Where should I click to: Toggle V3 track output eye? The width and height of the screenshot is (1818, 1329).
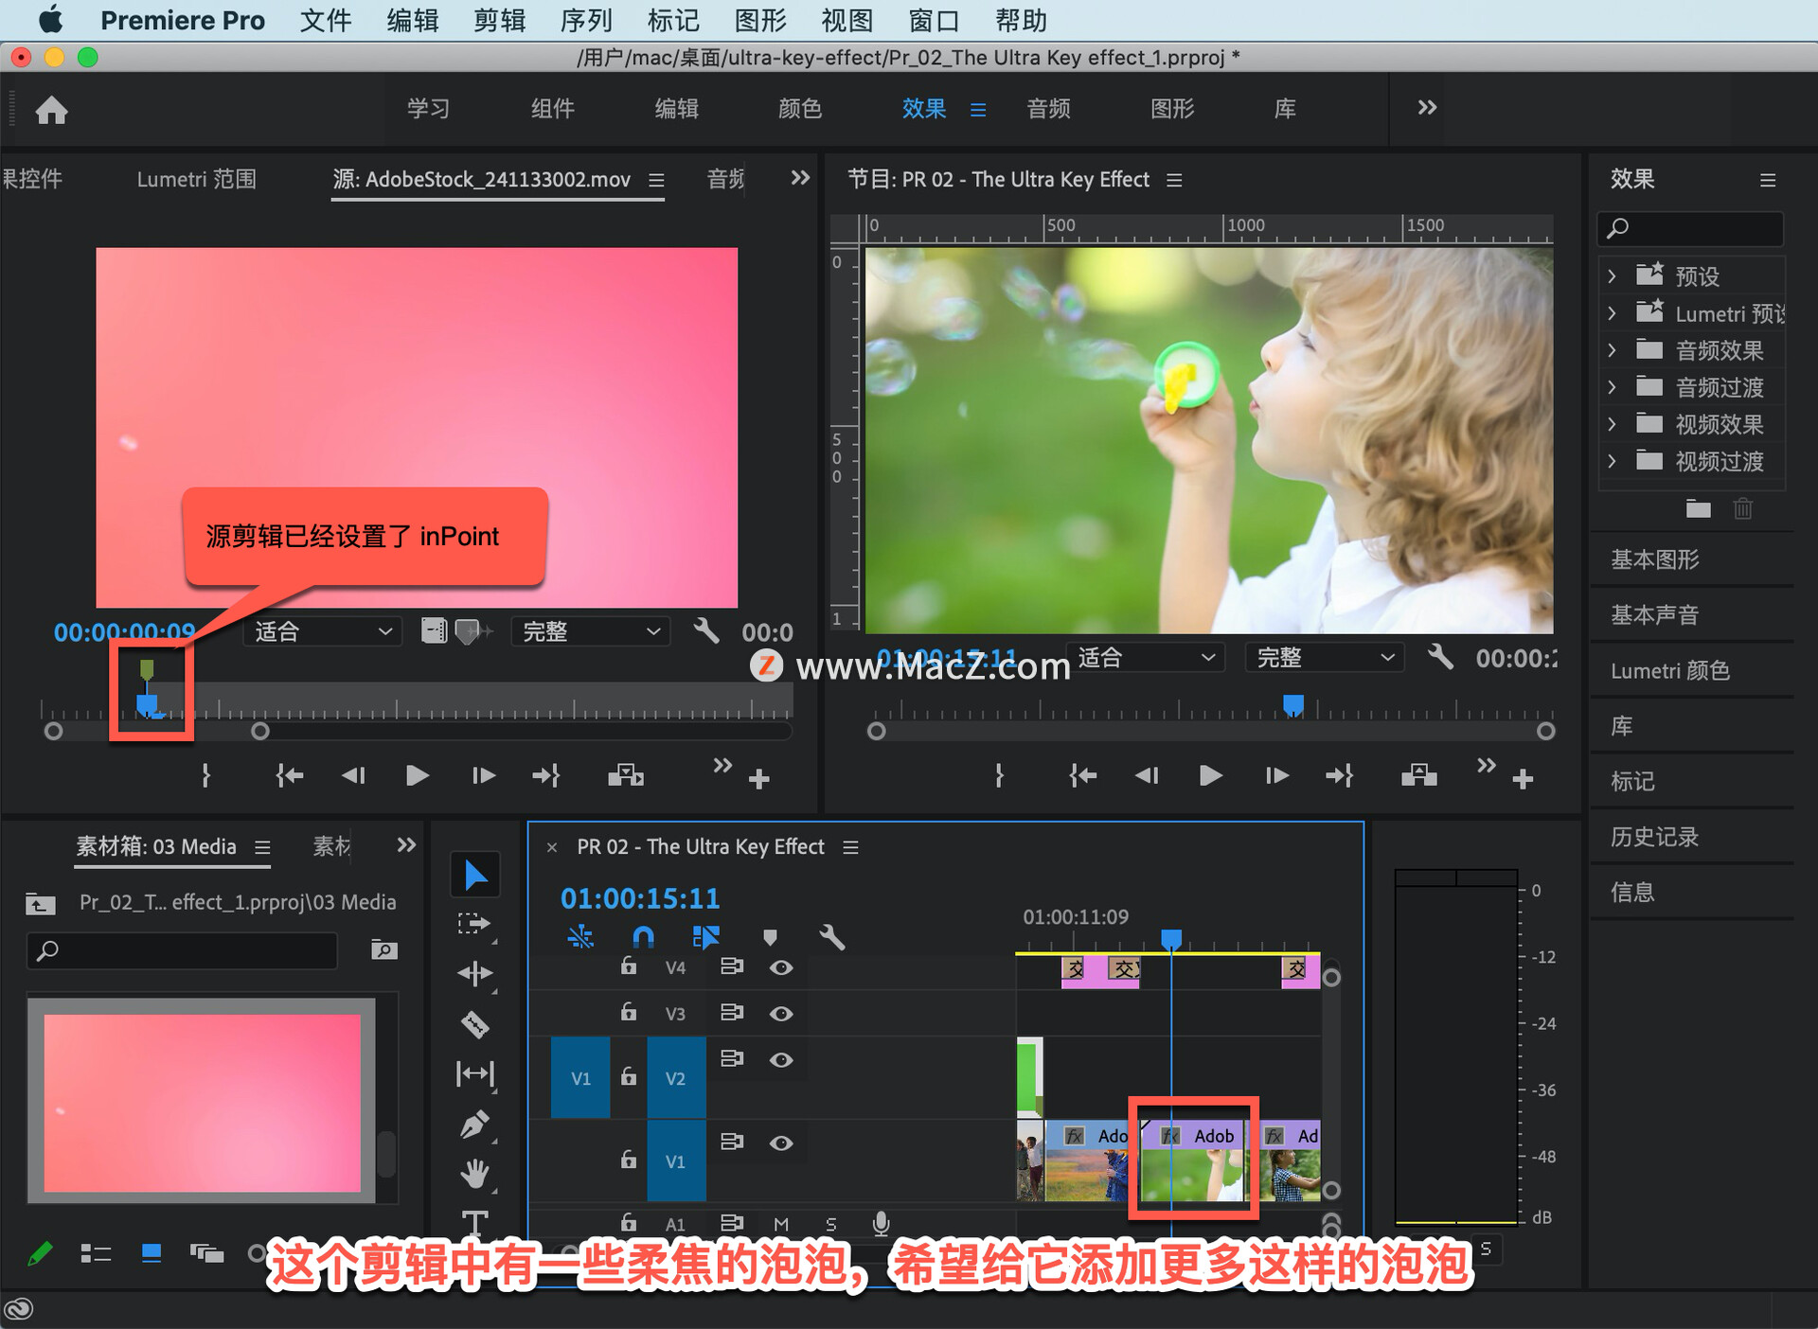point(780,1014)
